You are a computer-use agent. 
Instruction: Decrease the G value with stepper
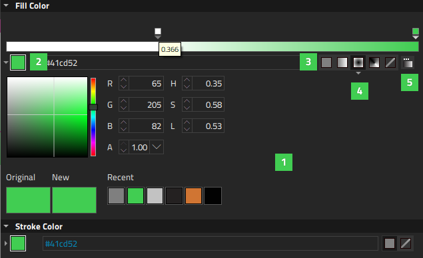pyautogui.click(x=123, y=108)
